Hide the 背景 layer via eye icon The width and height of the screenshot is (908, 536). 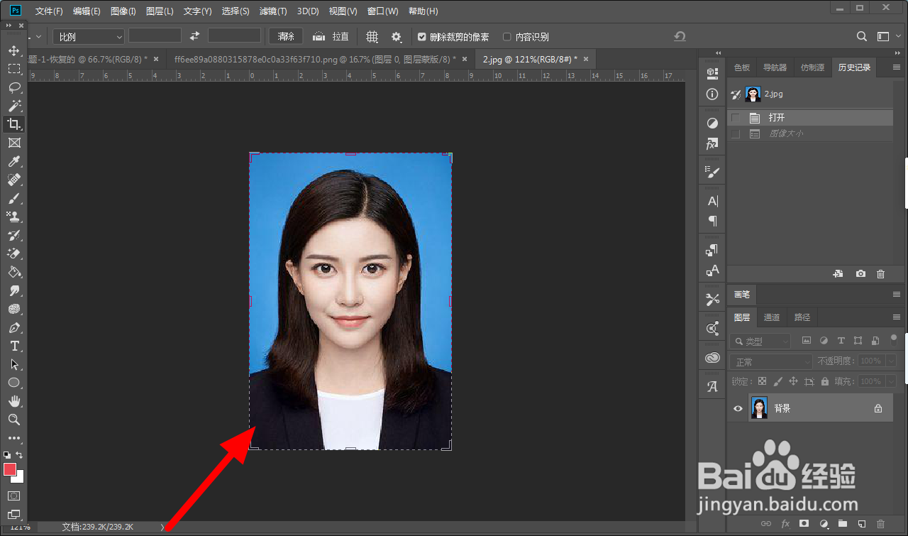click(x=738, y=408)
